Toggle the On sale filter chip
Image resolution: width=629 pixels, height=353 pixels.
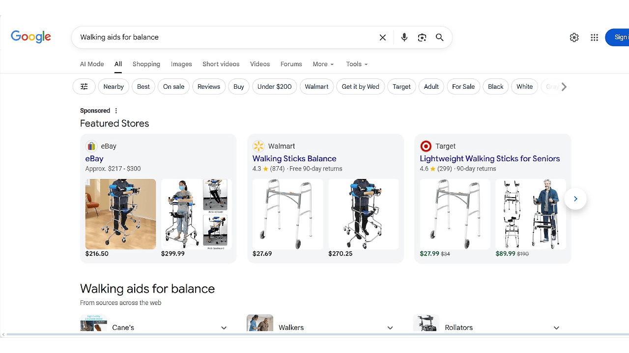click(173, 87)
